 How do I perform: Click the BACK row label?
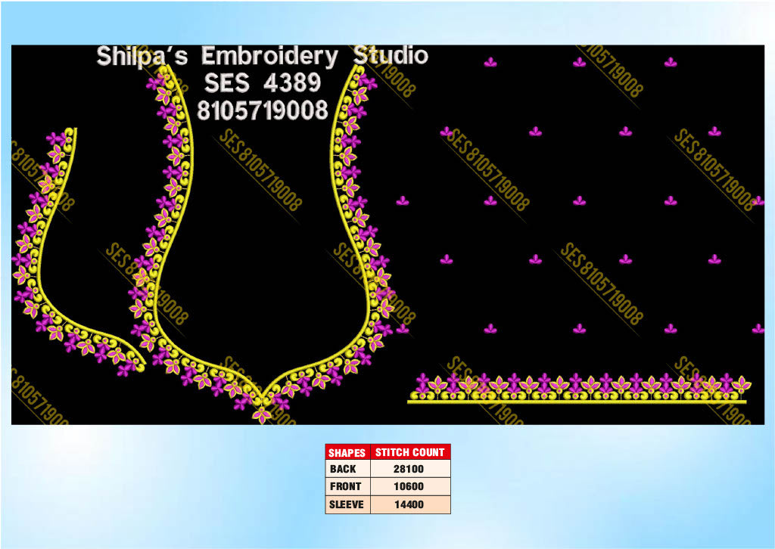tap(343, 469)
